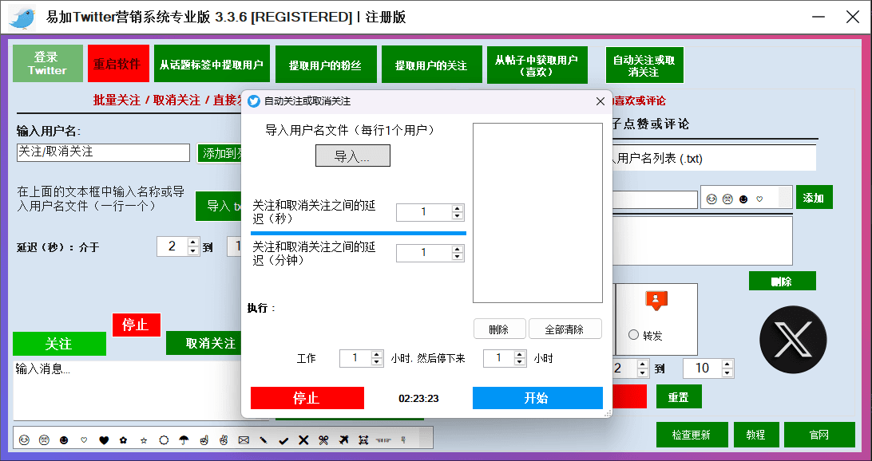
Task: Open 从话题标签中提取用户 feature
Action: [212, 64]
